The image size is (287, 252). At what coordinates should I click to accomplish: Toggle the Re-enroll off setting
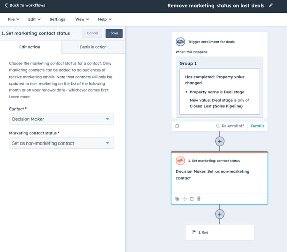pos(230,126)
